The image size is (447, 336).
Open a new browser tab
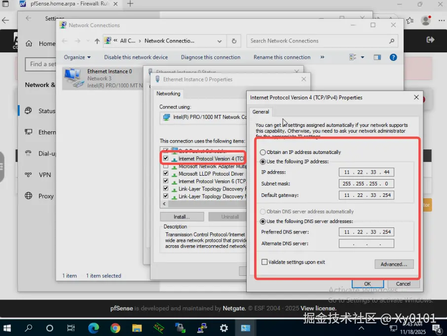pyautogui.click(x=130, y=4)
